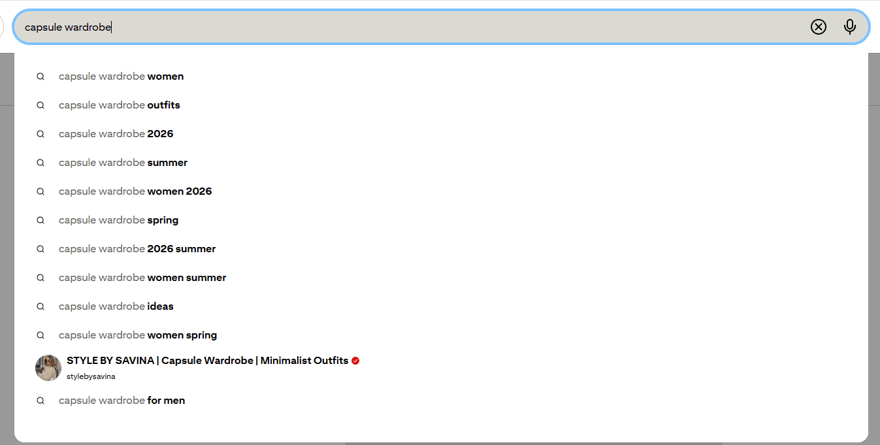The width and height of the screenshot is (880, 445).
Task: Open the STYLE BY SAVINA profile result
Action: tap(441, 368)
